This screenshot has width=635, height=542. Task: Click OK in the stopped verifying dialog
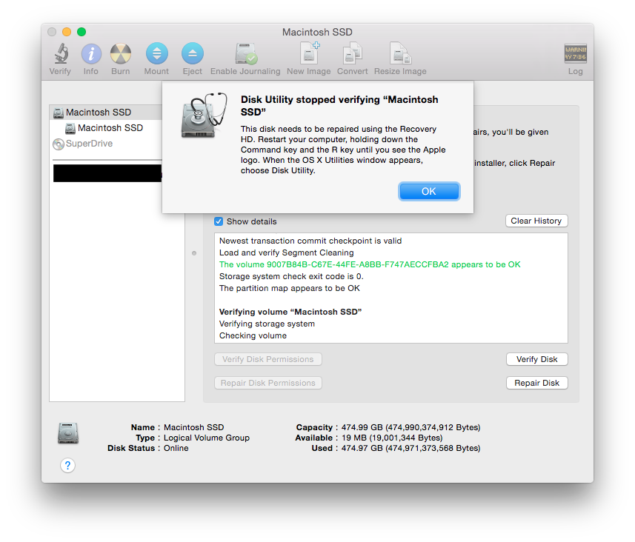(429, 192)
